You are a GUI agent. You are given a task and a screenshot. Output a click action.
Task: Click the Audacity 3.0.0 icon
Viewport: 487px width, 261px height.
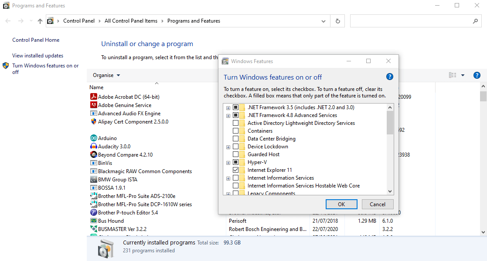(93, 146)
